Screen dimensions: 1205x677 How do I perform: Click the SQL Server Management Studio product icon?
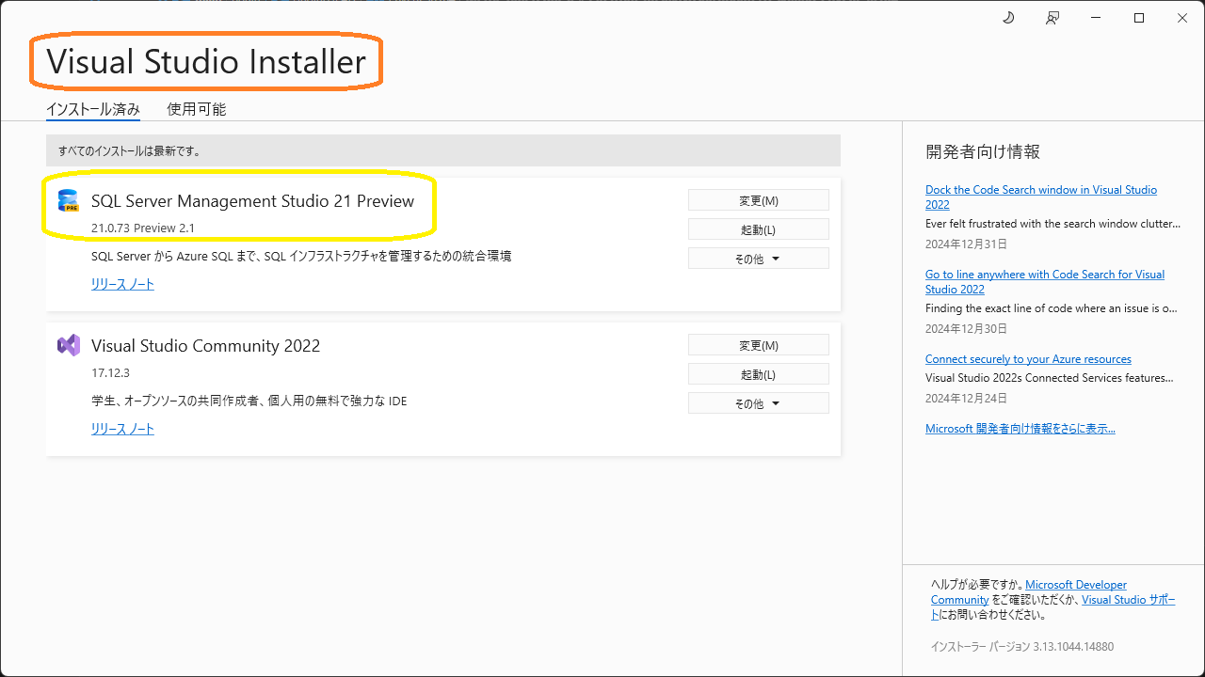[69, 200]
